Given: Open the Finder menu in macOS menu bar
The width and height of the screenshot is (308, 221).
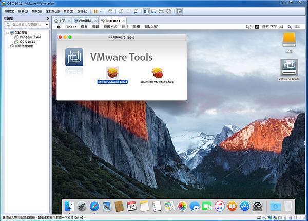Looking at the screenshot, I should point(70,27).
